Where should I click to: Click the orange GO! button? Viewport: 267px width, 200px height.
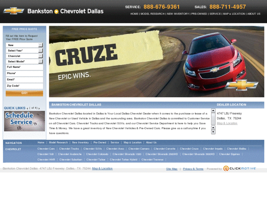pos(24,93)
